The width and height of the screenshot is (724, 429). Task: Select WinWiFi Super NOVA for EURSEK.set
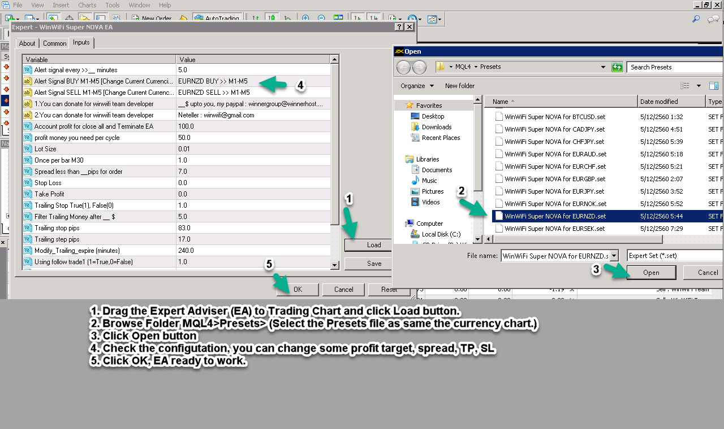[554, 229]
